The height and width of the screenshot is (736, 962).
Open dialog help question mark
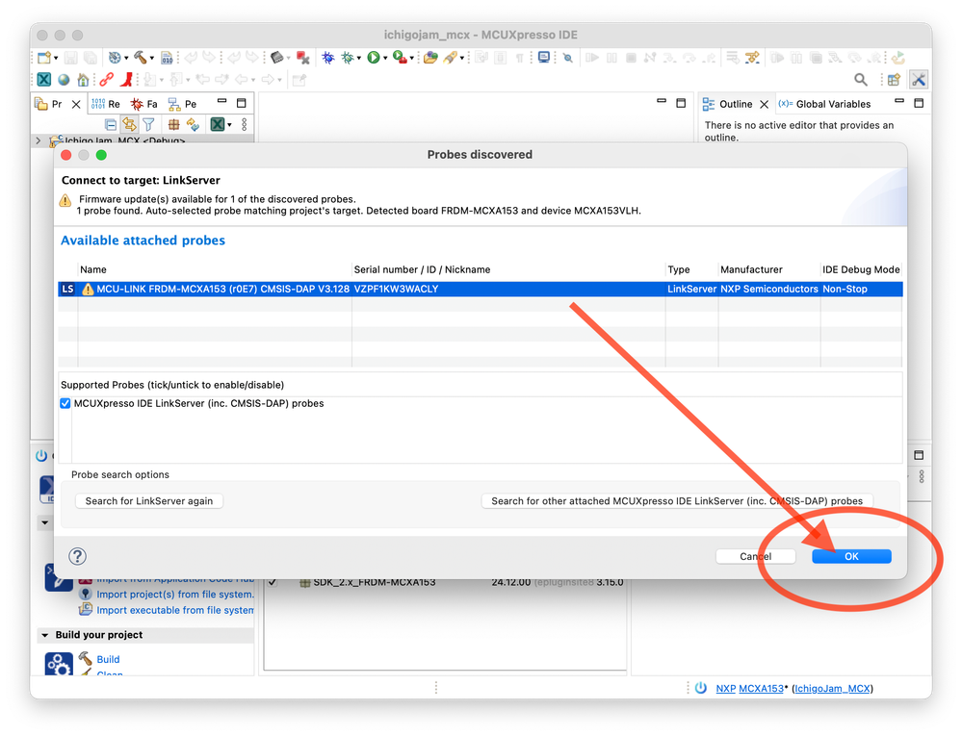[77, 556]
